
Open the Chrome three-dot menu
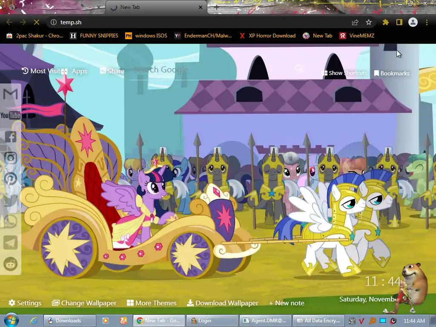(427, 22)
